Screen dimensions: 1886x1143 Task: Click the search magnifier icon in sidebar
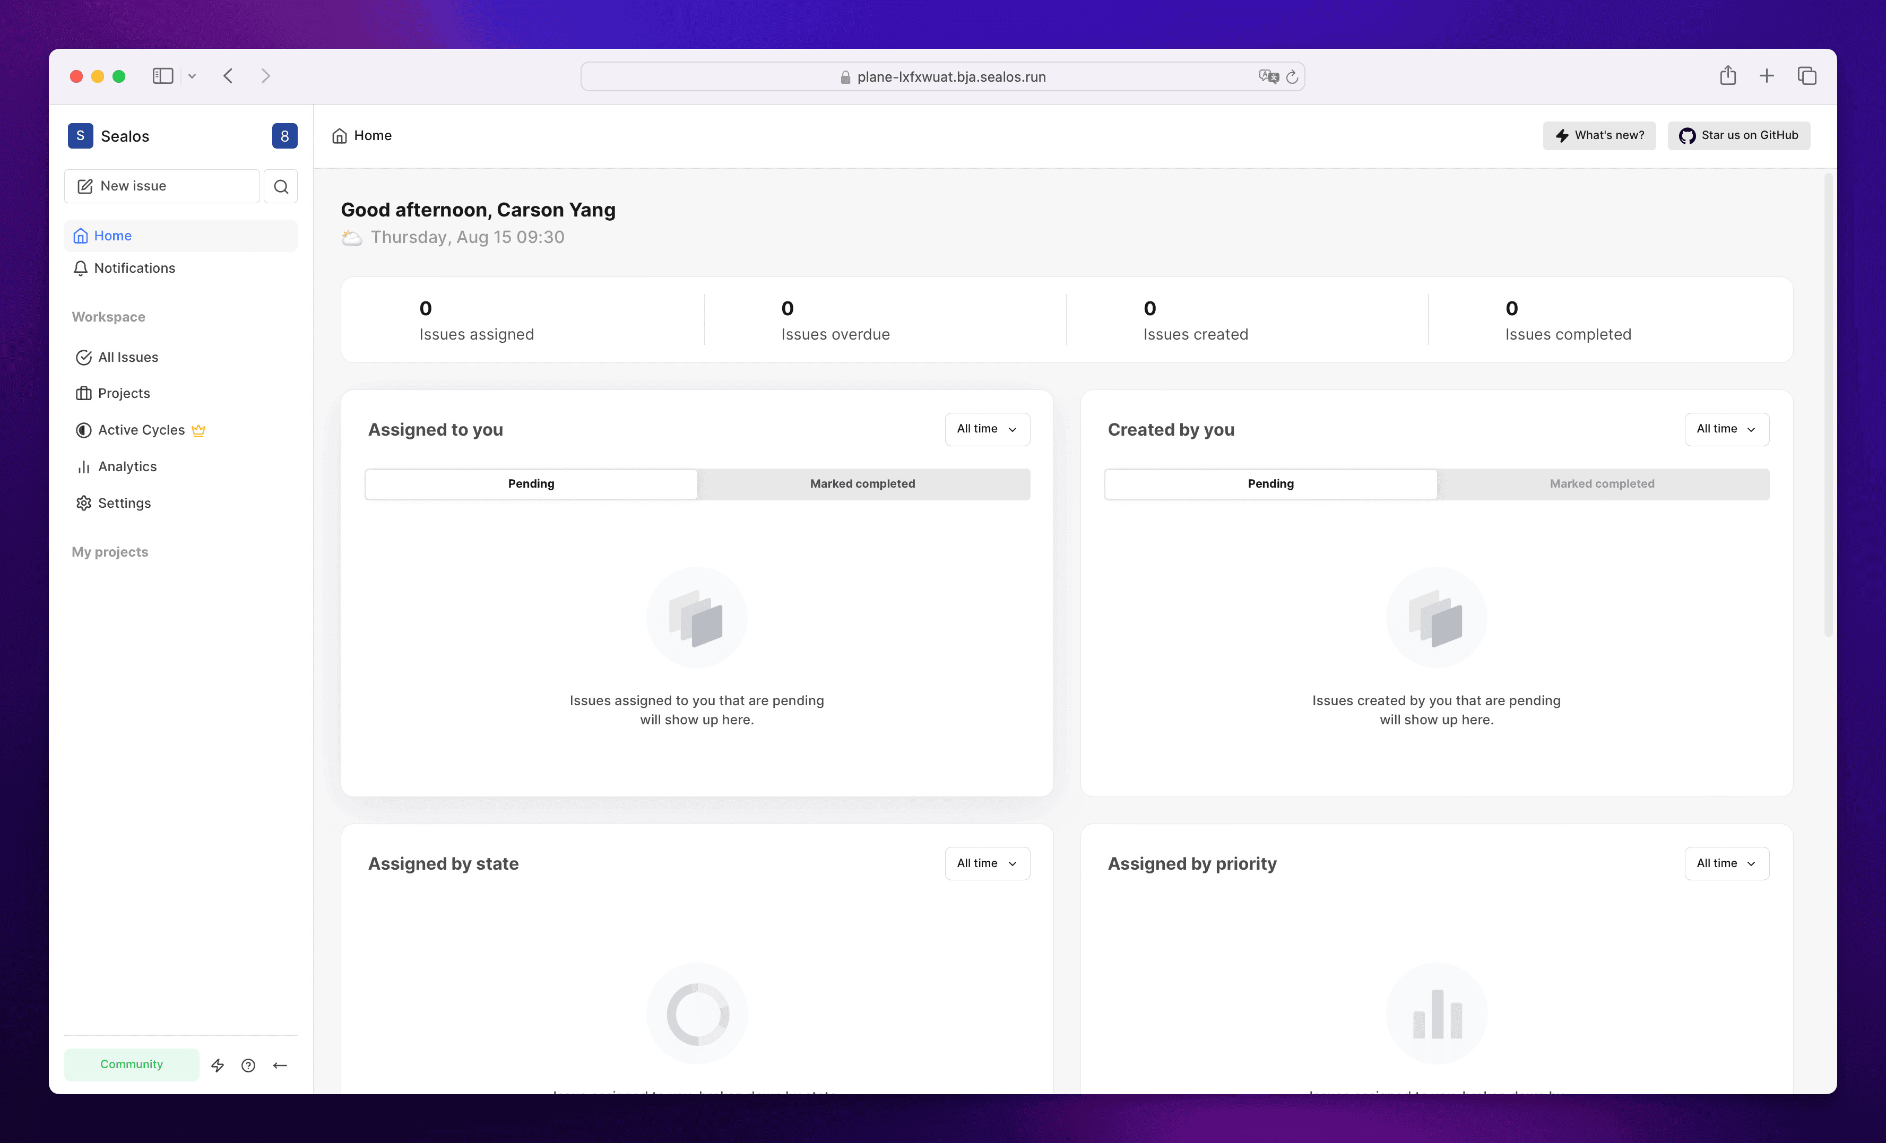coord(281,186)
